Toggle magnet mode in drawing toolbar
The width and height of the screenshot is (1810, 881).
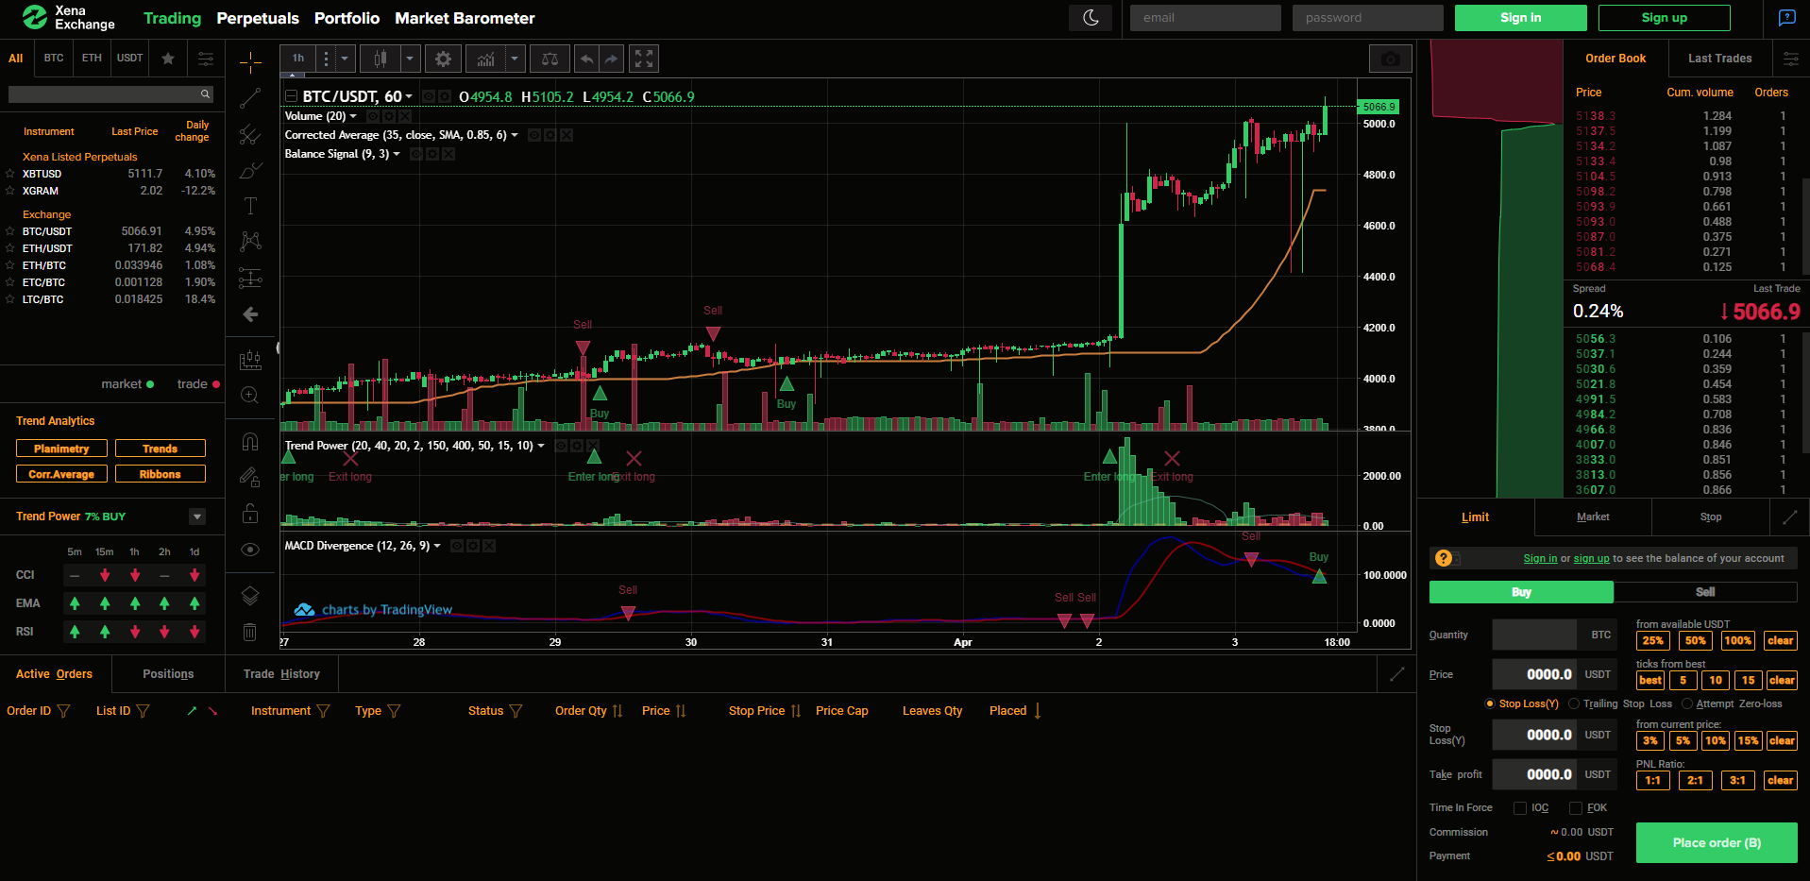click(x=250, y=442)
